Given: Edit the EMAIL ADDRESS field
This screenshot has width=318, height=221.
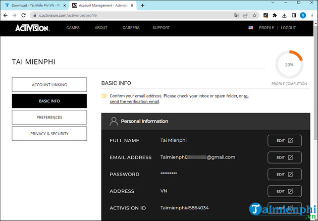Looking at the screenshot, I should pyautogui.click(x=285, y=157).
